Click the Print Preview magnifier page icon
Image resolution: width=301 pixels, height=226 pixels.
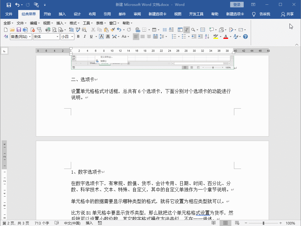(x=54, y=30)
